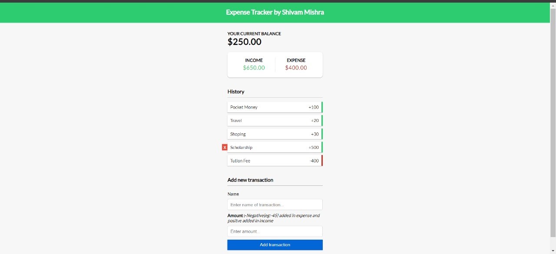Click the $400.00 expense amount
Viewport: 556px width, 254px height.
tap(296, 68)
